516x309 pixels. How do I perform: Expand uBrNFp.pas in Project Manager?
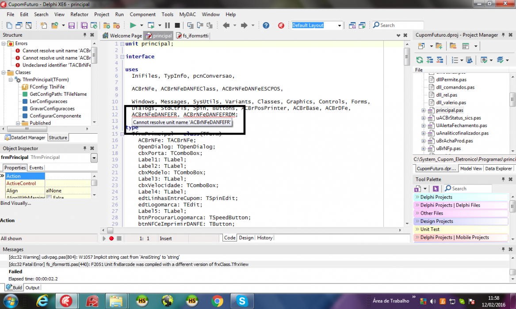pyautogui.click(x=424, y=148)
